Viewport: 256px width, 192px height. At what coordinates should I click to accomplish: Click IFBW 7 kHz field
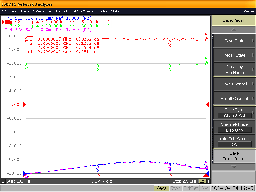pos(102,181)
